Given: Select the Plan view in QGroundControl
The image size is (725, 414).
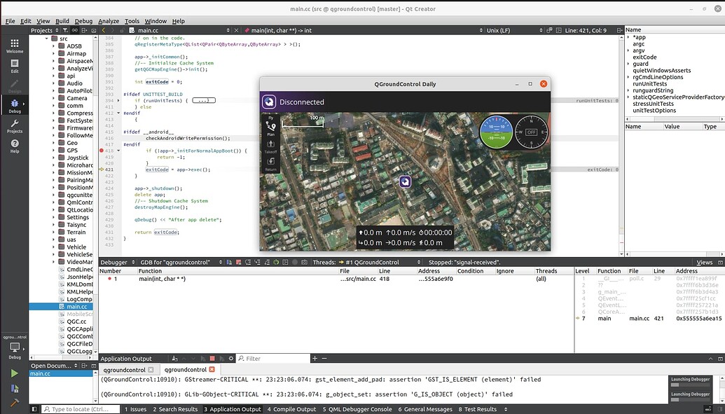Looking at the screenshot, I should [x=271, y=130].
